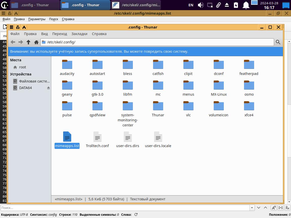Navigate up to parent folder
Image resolution: width=291 pixels, height=218 pixels.
(x=28, y=42)
